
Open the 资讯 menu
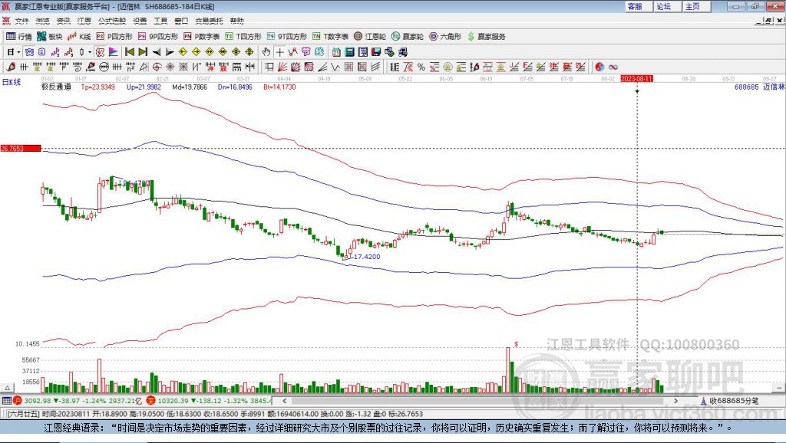coord(63,21)
